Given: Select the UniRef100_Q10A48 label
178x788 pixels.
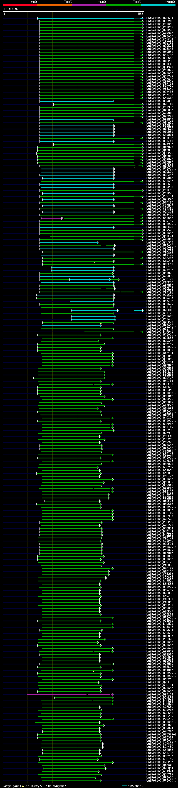Looking at the screenshot, I should (160, 765).
